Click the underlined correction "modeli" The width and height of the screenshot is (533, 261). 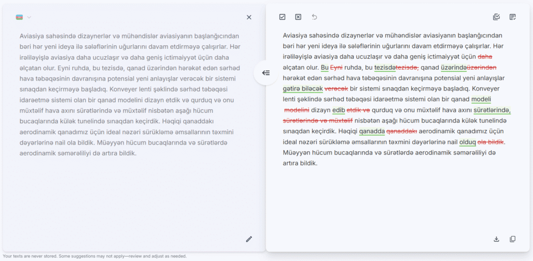point(481,99)
